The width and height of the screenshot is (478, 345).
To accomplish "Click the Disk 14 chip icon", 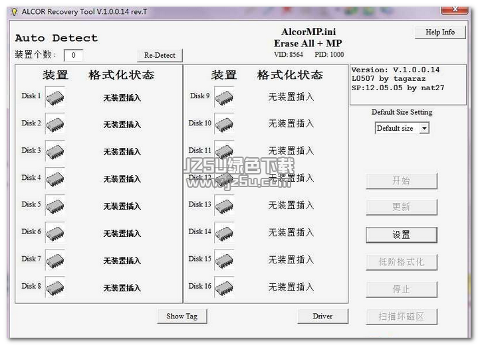I will point(224,233).
